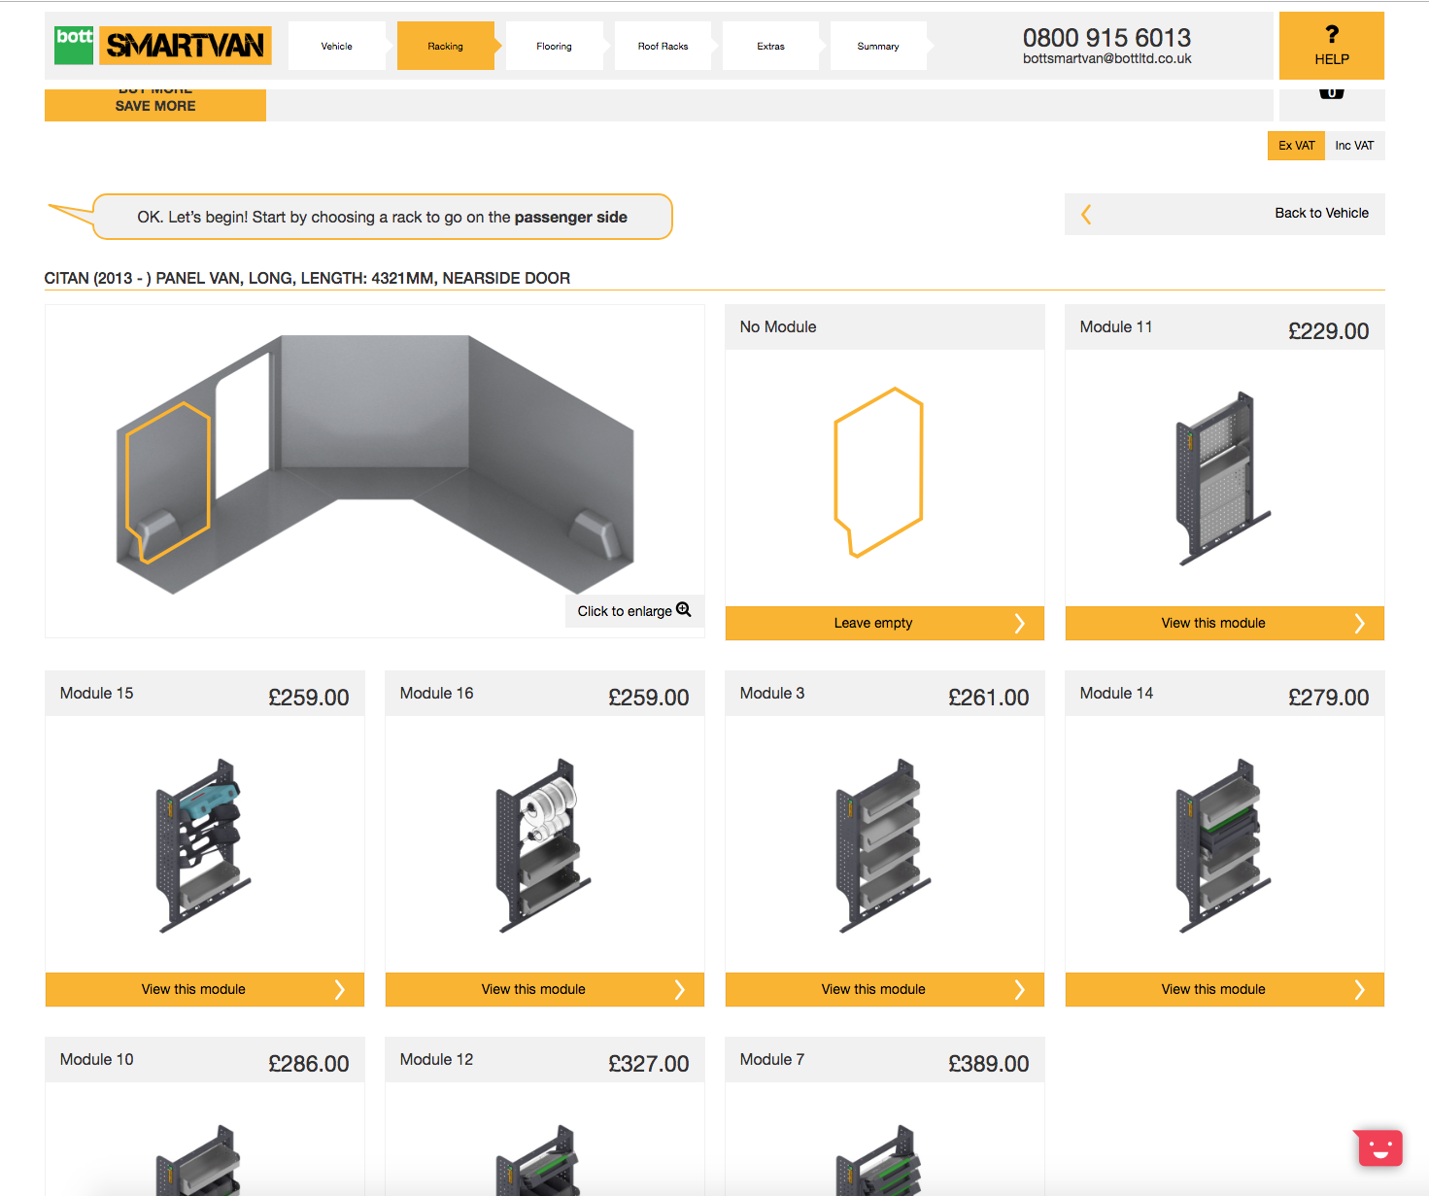Click Module 3 rack thumbnail image
The width and height of the screenshot is (1429, 1196).
[883, 845]
